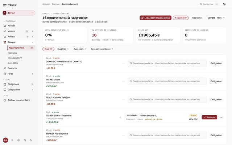Select the À rapprocher filter toggle
The image size is (232, 145).
181,18
